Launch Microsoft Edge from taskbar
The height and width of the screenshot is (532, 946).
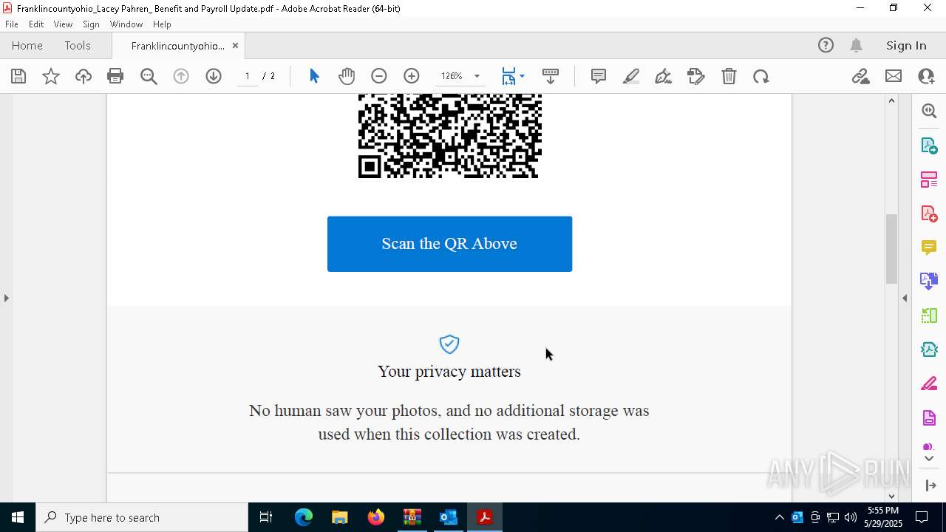[x=304, y=517]
